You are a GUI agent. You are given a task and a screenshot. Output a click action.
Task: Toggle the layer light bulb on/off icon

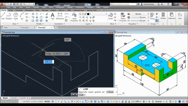tap(80, 14)
